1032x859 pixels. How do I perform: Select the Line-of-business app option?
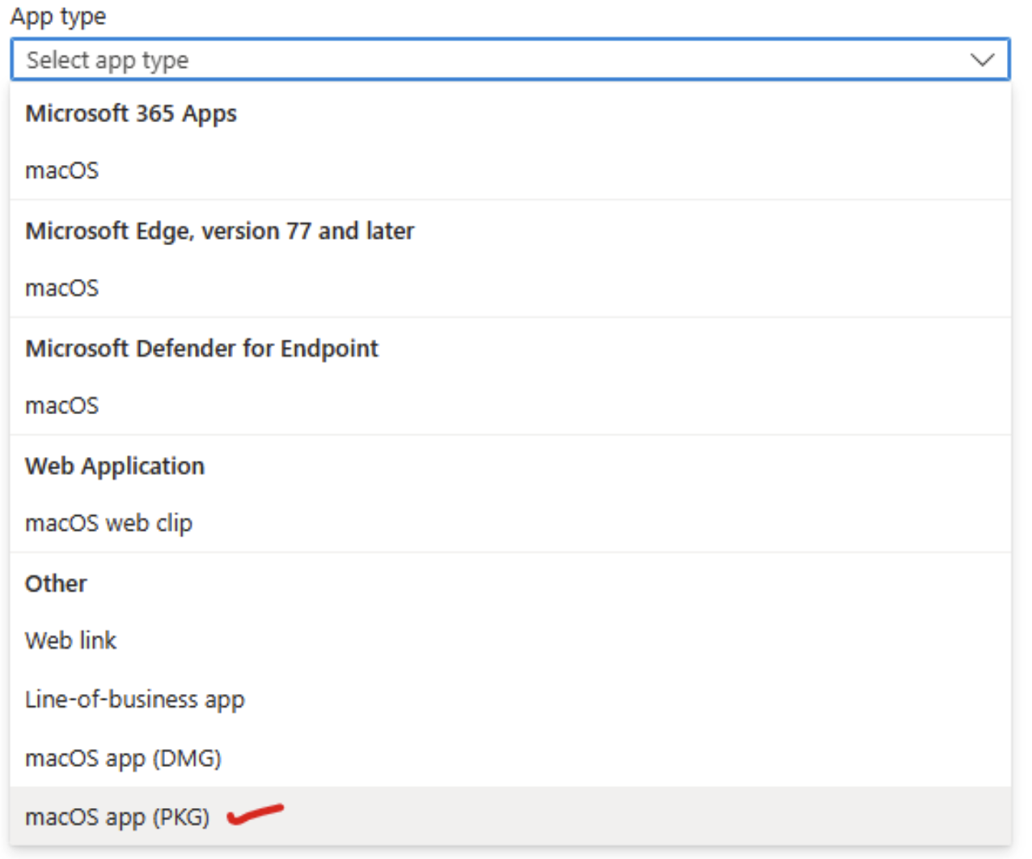[x=510, y=699]
